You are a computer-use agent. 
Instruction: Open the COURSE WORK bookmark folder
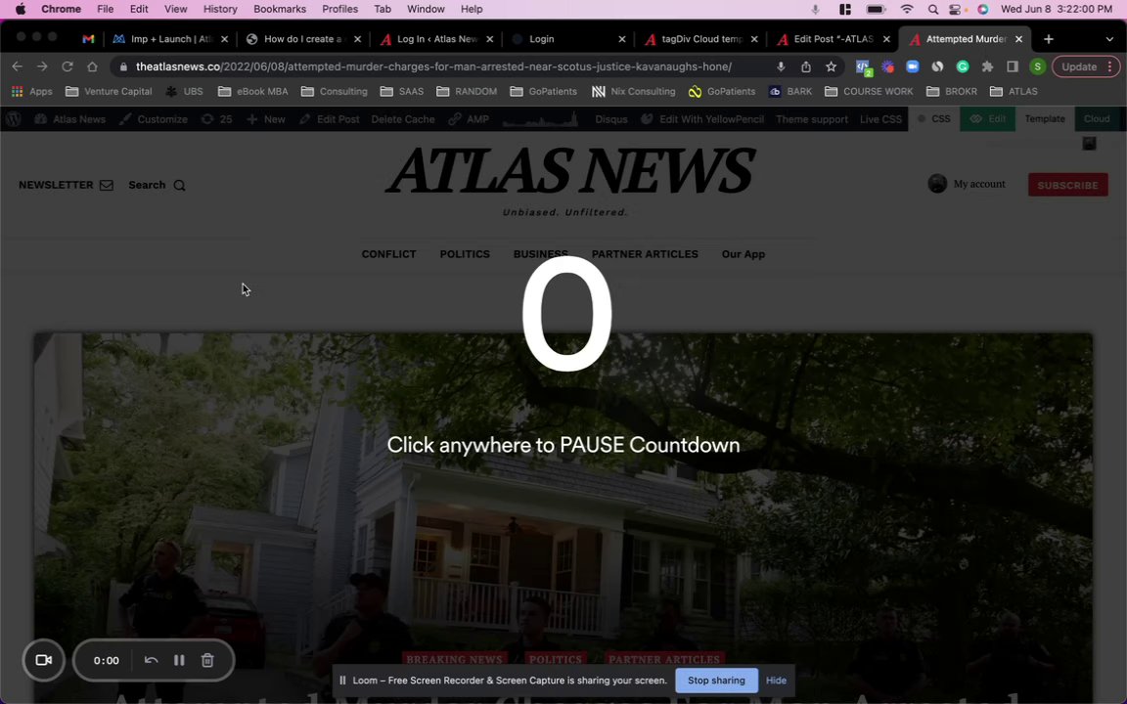pyautogui.click(x=869, y=91)
